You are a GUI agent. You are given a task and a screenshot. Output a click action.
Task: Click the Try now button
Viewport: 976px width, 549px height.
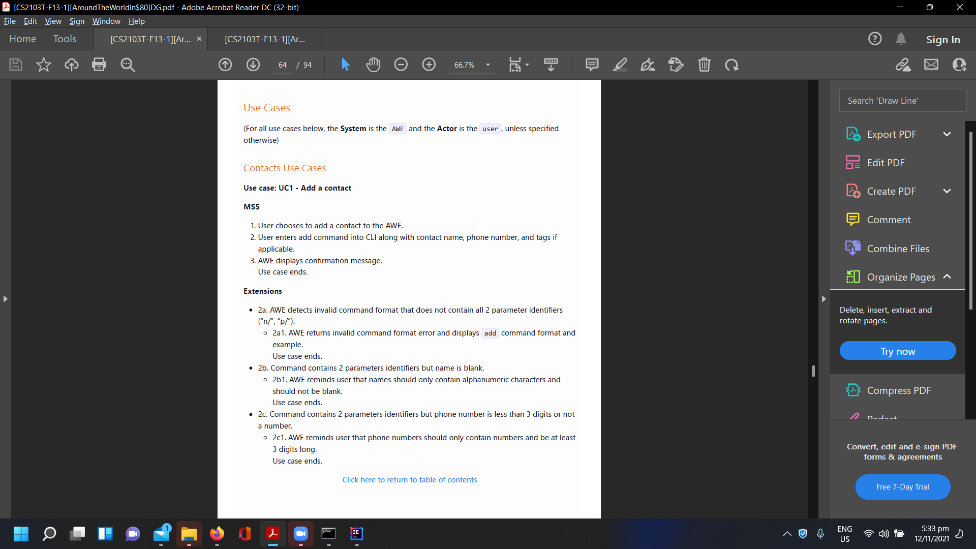click(x=898, y=351)
